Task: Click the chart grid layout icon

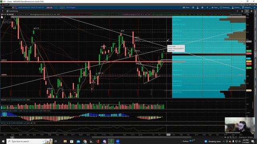Action: pyautogui.click(x=242, y=11)
